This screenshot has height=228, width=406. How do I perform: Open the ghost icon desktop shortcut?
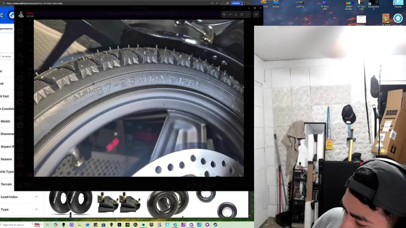398,18
